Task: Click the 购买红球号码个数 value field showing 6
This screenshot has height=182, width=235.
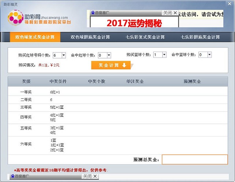Action: [57, 55]
